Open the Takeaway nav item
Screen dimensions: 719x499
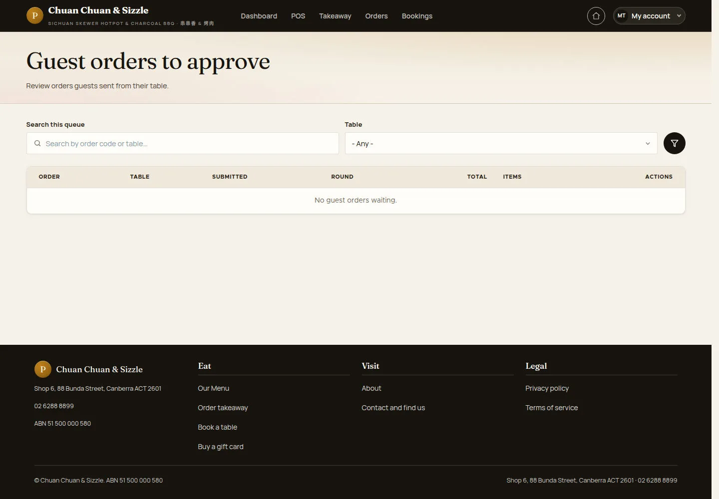click(335, 16)
